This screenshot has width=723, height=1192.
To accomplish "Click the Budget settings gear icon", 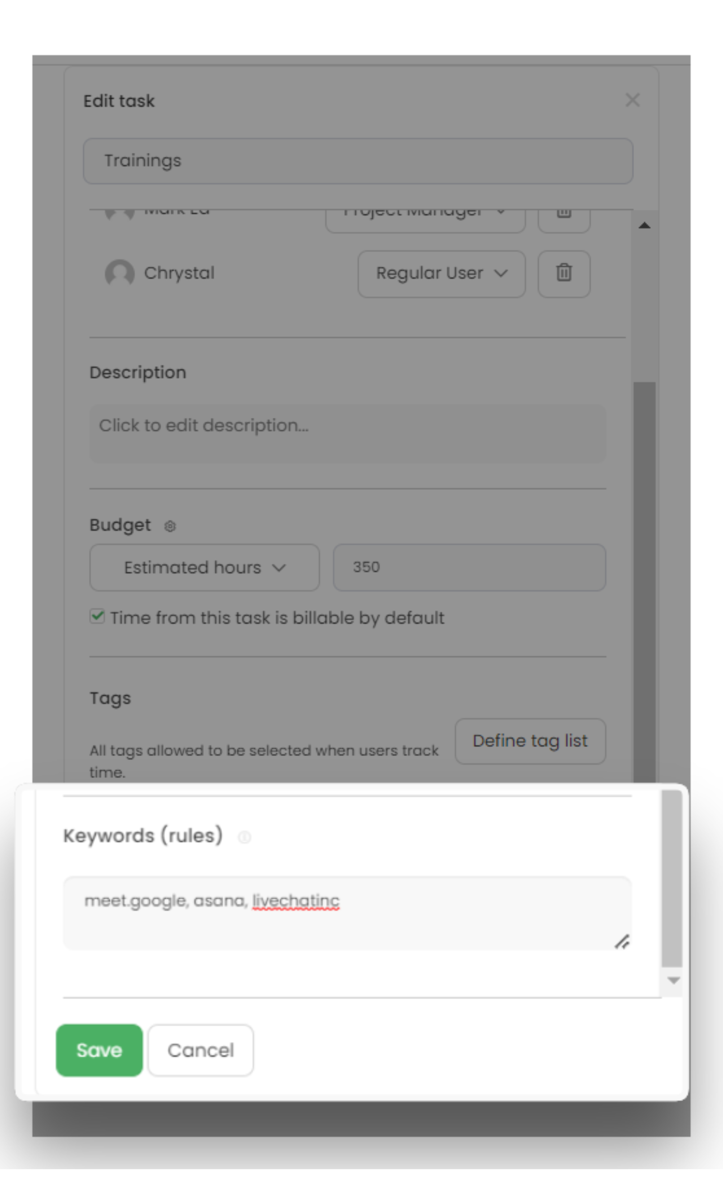I will 170,526.
